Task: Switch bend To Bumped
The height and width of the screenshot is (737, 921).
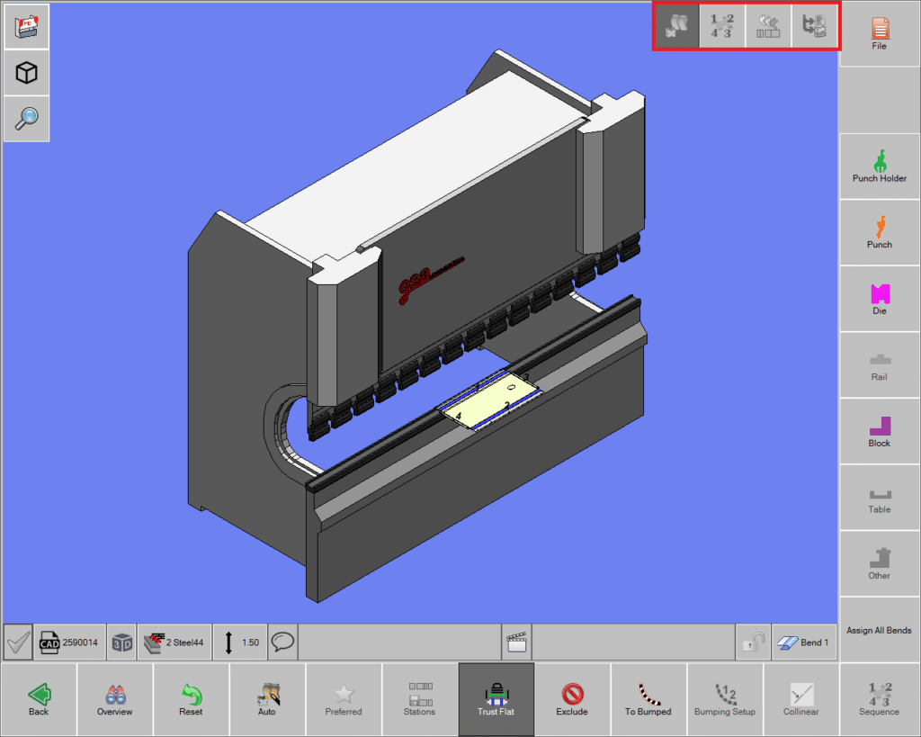Action: click(x=648, y=698)
